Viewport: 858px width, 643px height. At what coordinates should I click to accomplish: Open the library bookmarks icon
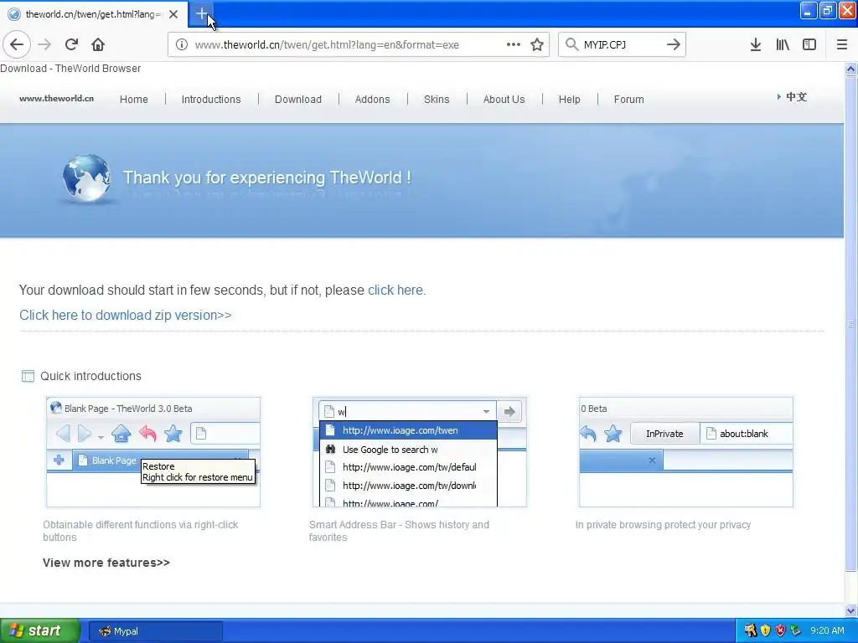point(783,45)
